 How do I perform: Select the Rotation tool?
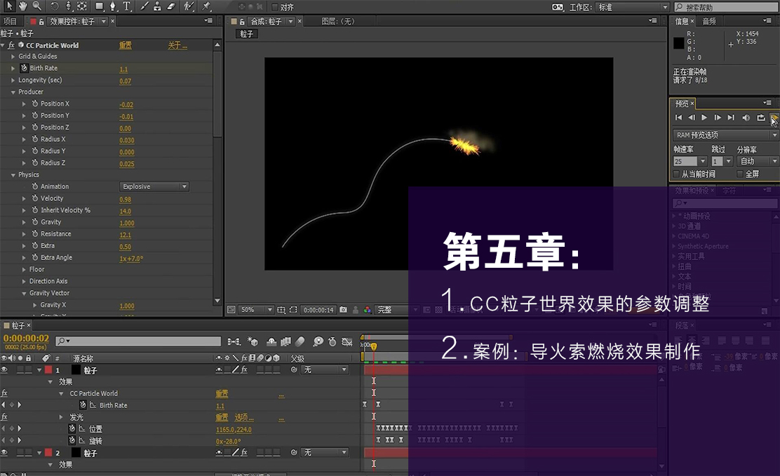coord(54,6)
